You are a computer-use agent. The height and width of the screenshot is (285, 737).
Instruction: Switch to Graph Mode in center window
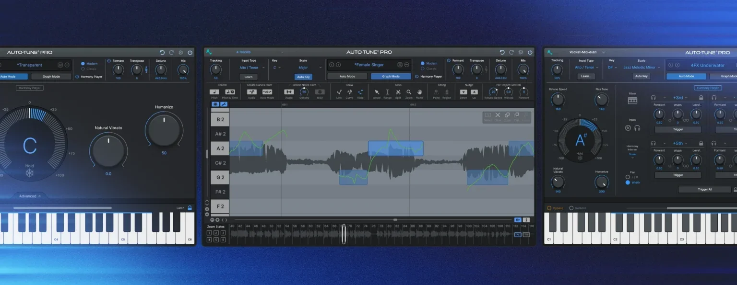[391, 76]
